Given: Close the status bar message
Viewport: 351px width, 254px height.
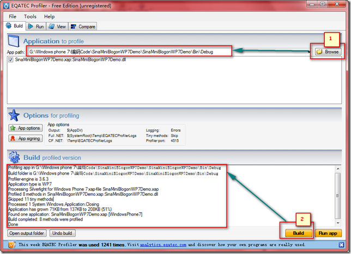Looking at the screenshot, I should [x=341, y=245].
